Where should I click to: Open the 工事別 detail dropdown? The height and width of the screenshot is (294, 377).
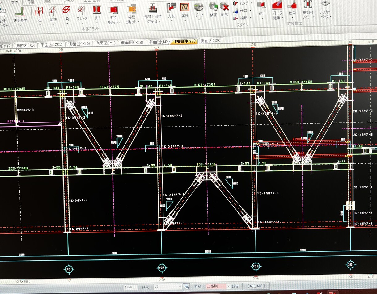[x=218, y=286]
